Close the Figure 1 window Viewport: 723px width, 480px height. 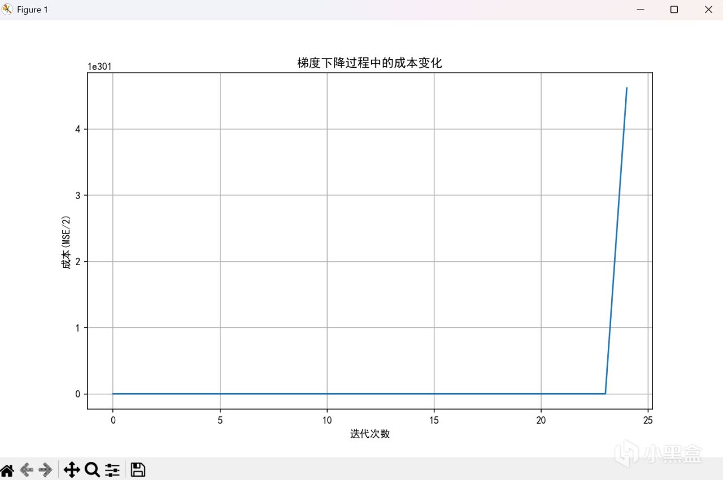708,10
